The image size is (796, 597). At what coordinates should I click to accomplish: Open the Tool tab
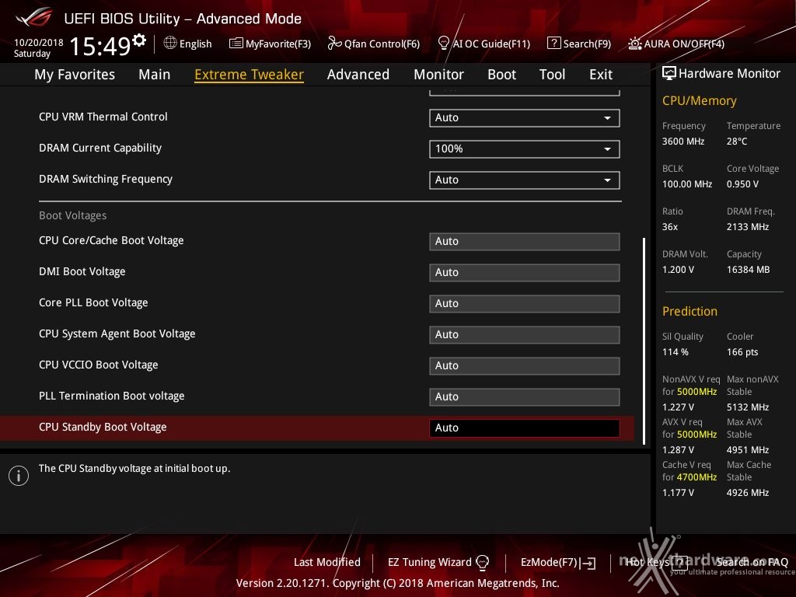(x=553, y=75)
